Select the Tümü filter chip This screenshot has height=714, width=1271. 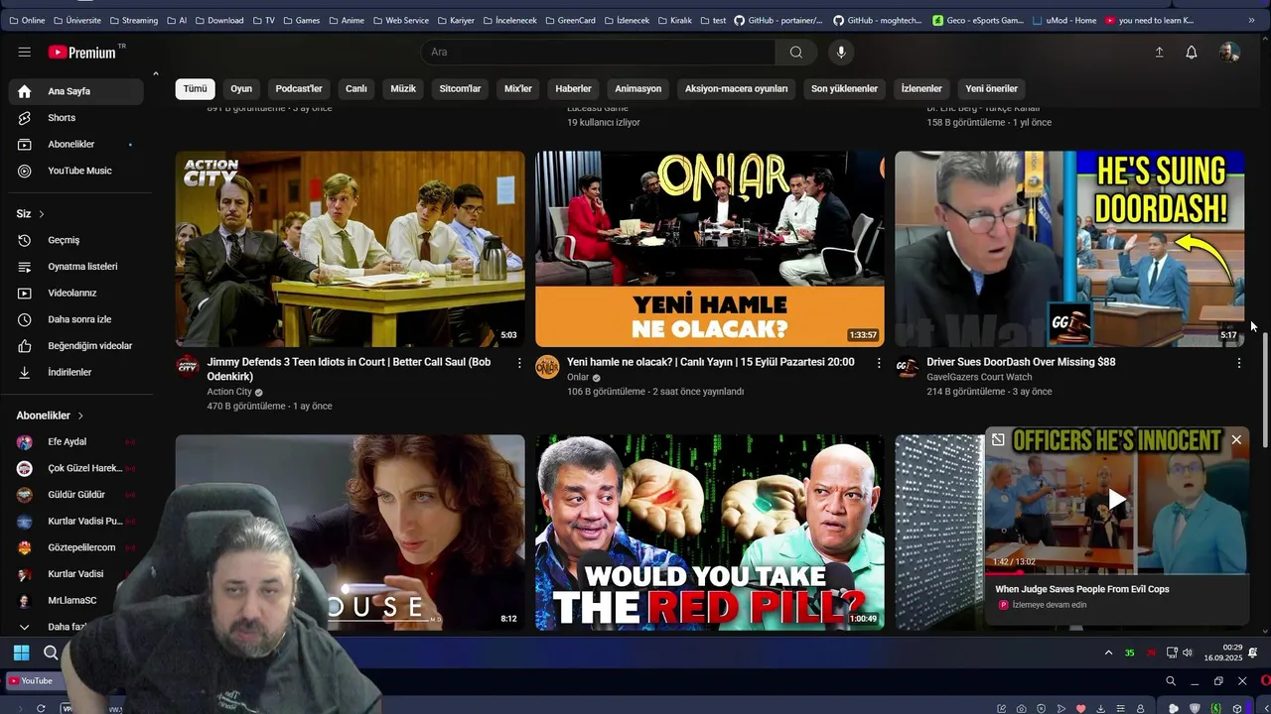coord(195,88)
